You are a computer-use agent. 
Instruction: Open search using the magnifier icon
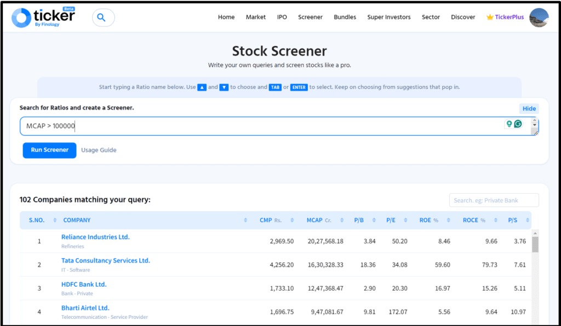(102, 17)
